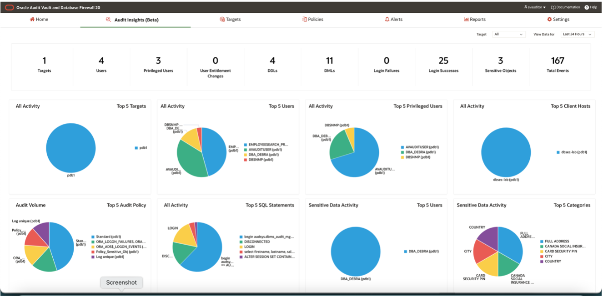
Task: Open the Target dropdown showing All
Action: pos(508,34)
